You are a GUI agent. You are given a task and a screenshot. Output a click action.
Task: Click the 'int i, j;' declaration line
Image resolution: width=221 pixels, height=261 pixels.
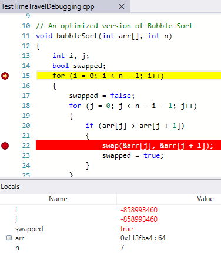pyautogui.click(x=71, y=56)
